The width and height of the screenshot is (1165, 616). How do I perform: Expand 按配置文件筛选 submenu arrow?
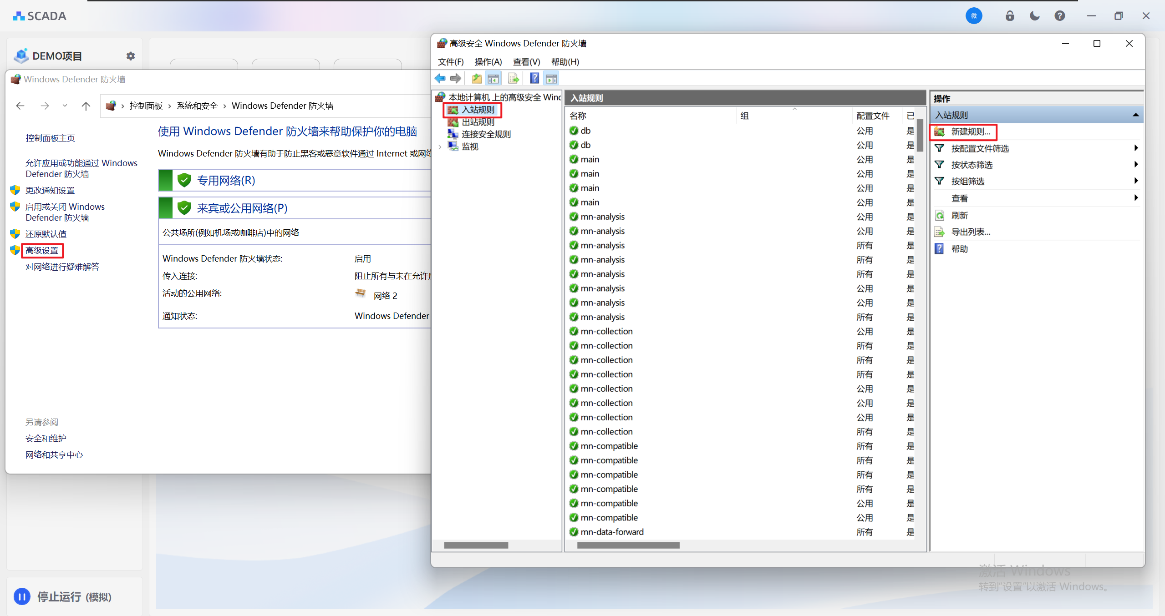tap(1136, 148)
